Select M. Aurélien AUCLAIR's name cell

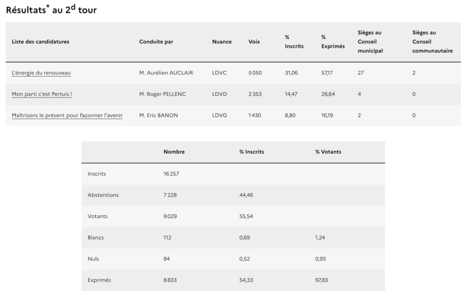click(x=166, y=73)
